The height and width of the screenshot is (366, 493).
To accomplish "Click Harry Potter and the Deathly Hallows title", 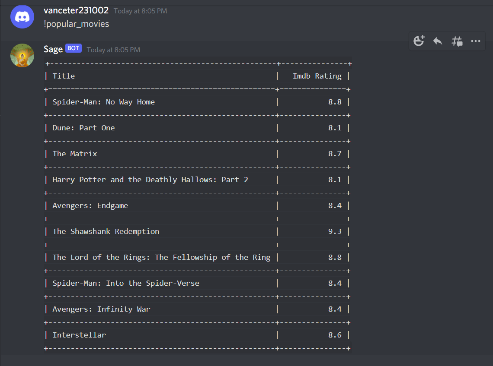I will [150, 180].
